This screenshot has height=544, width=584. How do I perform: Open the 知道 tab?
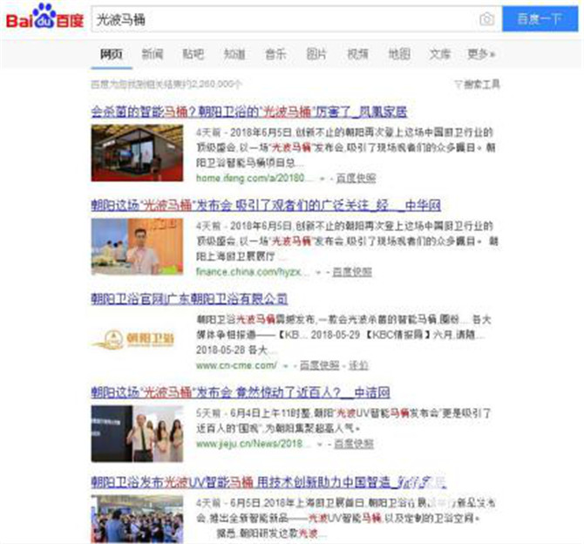coord(234,54)
